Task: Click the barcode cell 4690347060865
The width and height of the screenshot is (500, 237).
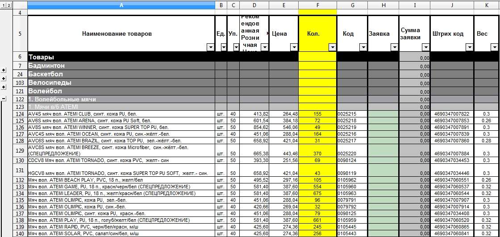Action: click(452, 227)
